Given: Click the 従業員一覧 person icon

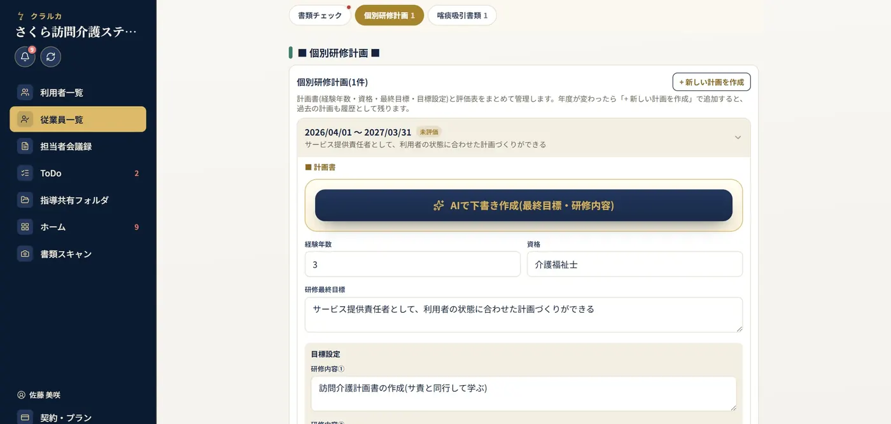Looking at the screenshot, I should [25, 120].
